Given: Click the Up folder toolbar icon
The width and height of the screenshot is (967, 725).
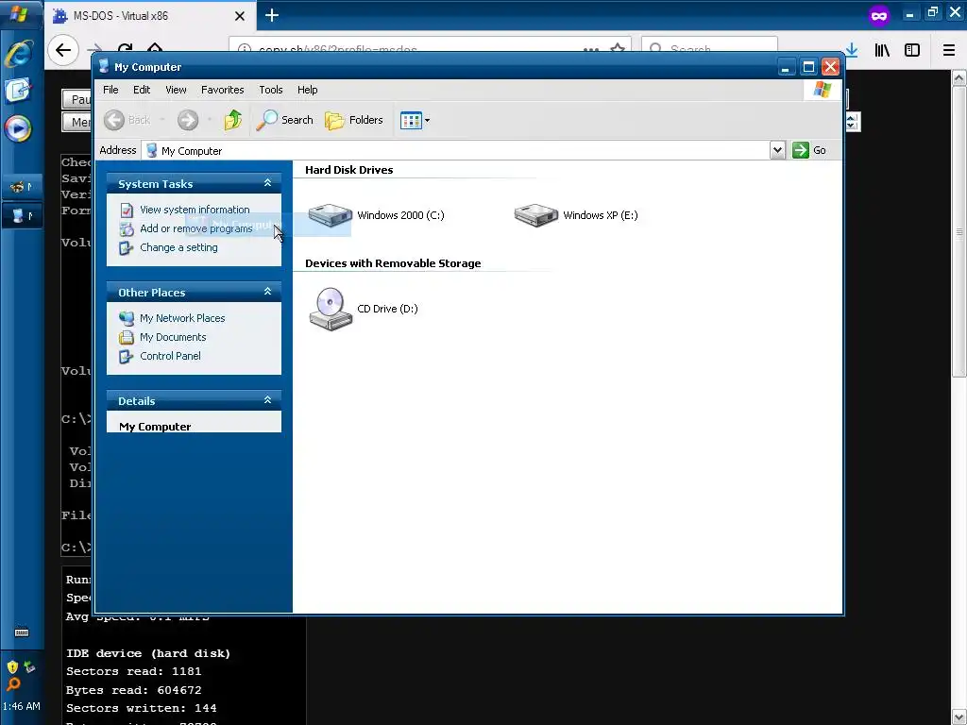Looking at the screenshot, I should [232, 120].
